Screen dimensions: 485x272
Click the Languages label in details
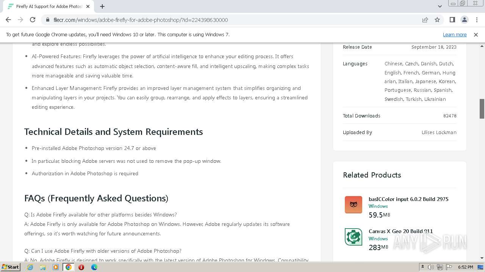tap(355, 64)
